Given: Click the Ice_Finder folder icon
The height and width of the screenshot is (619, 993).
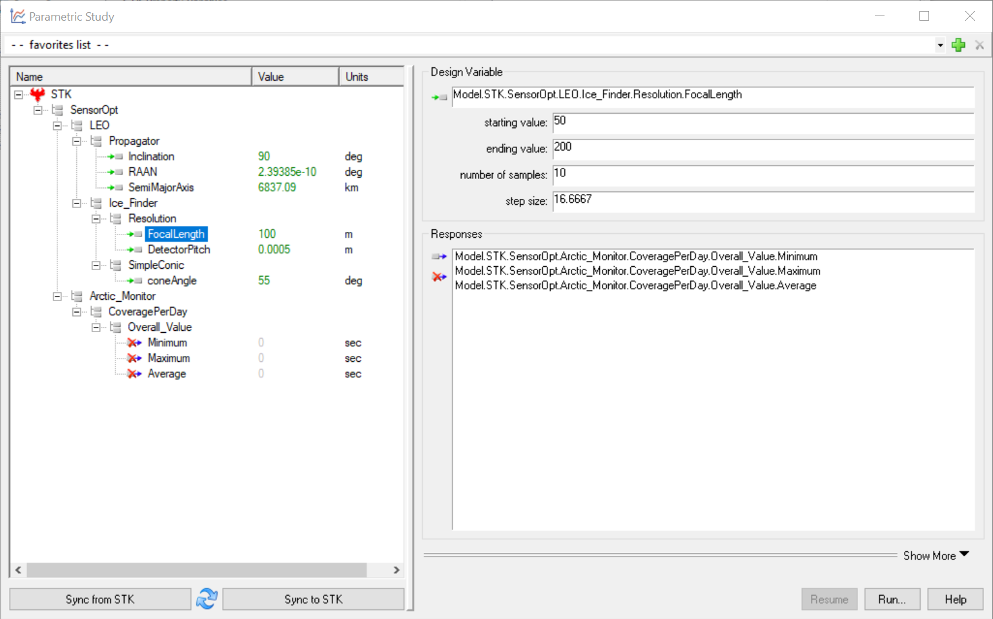Looking at the screenshot, I should [x=97, y=203].
